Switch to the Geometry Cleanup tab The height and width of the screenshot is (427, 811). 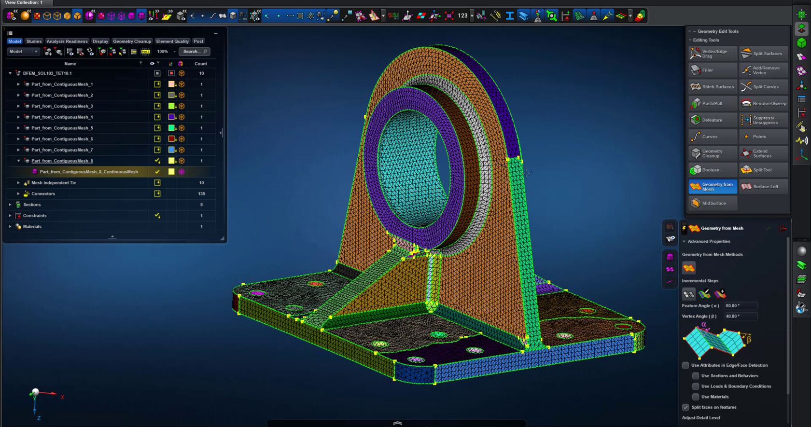pos(132,41)
